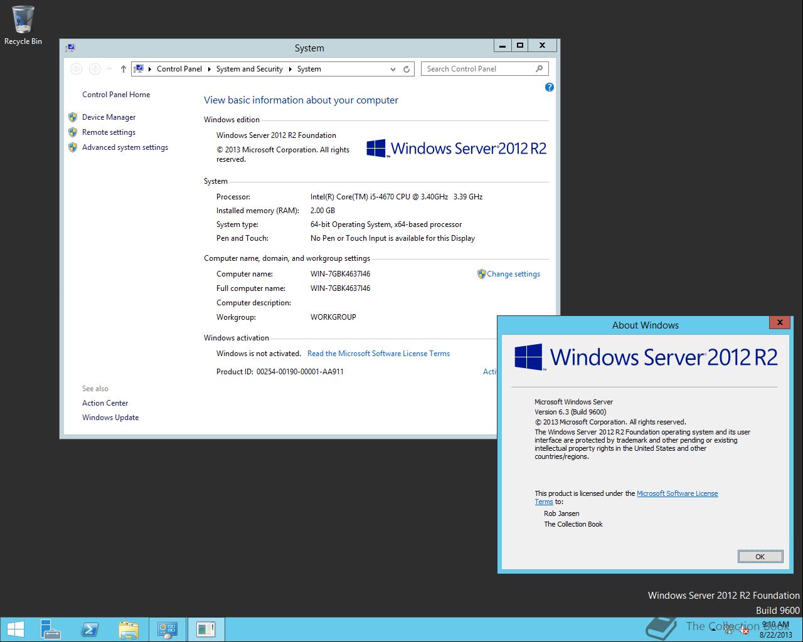Click the Product ID 00254-00190-00001-AA911 text
Image resolution: width=803 pixels, height=642 pixels.
point(280,372)
